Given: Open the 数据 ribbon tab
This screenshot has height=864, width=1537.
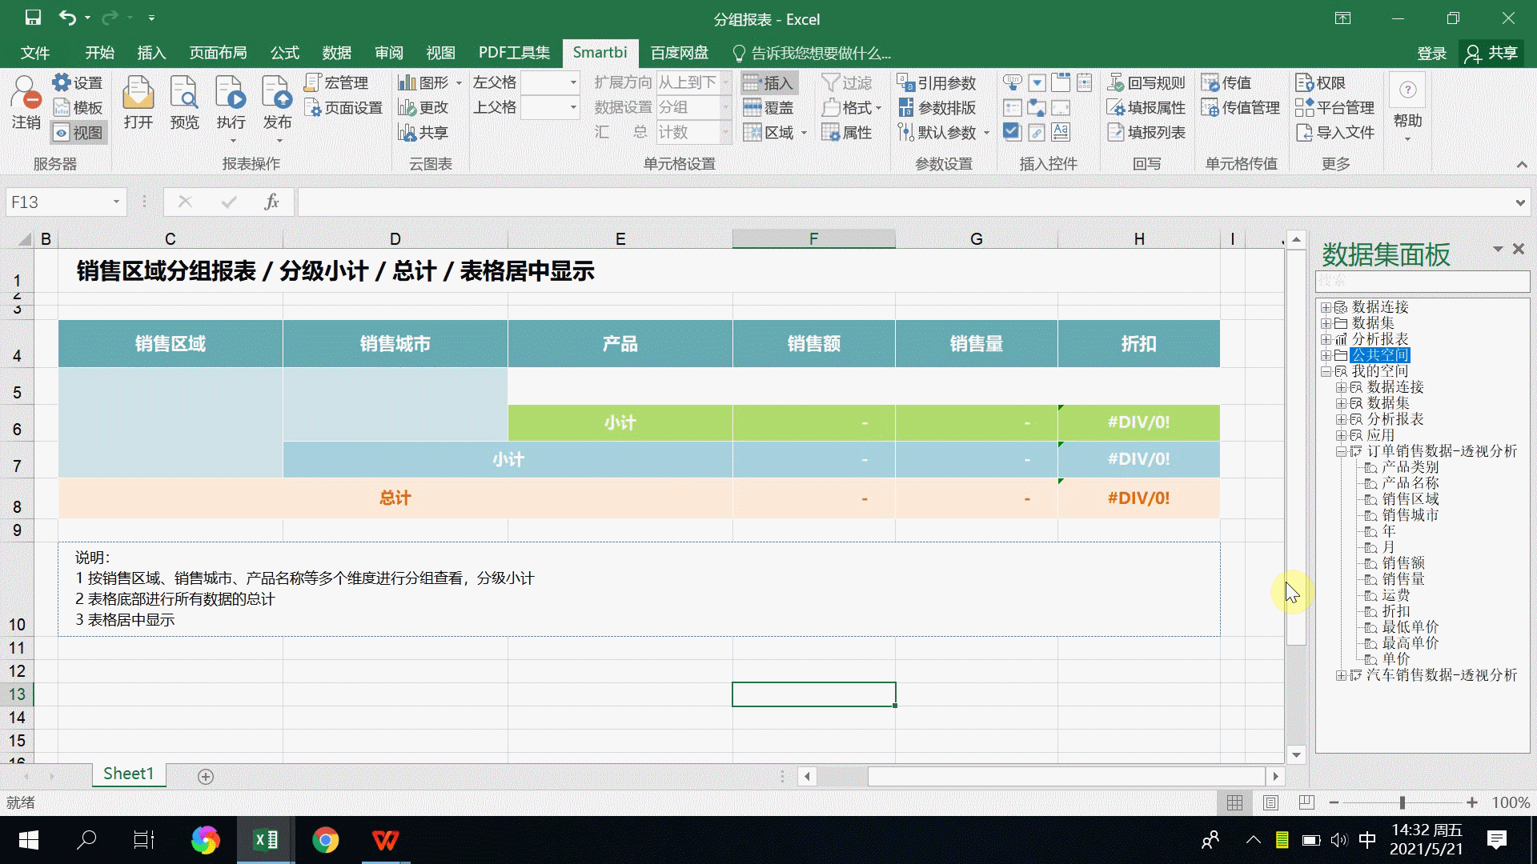Looking at the screenshot, I should point(336,53).
